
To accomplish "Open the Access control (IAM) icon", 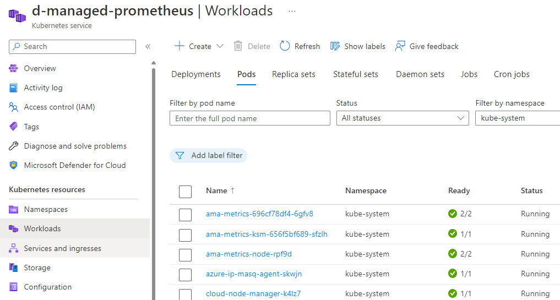I will 14,107.
